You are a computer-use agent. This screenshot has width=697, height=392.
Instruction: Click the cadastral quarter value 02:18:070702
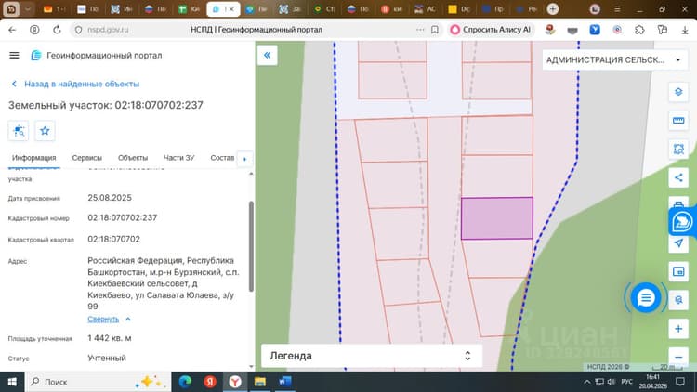113,239
